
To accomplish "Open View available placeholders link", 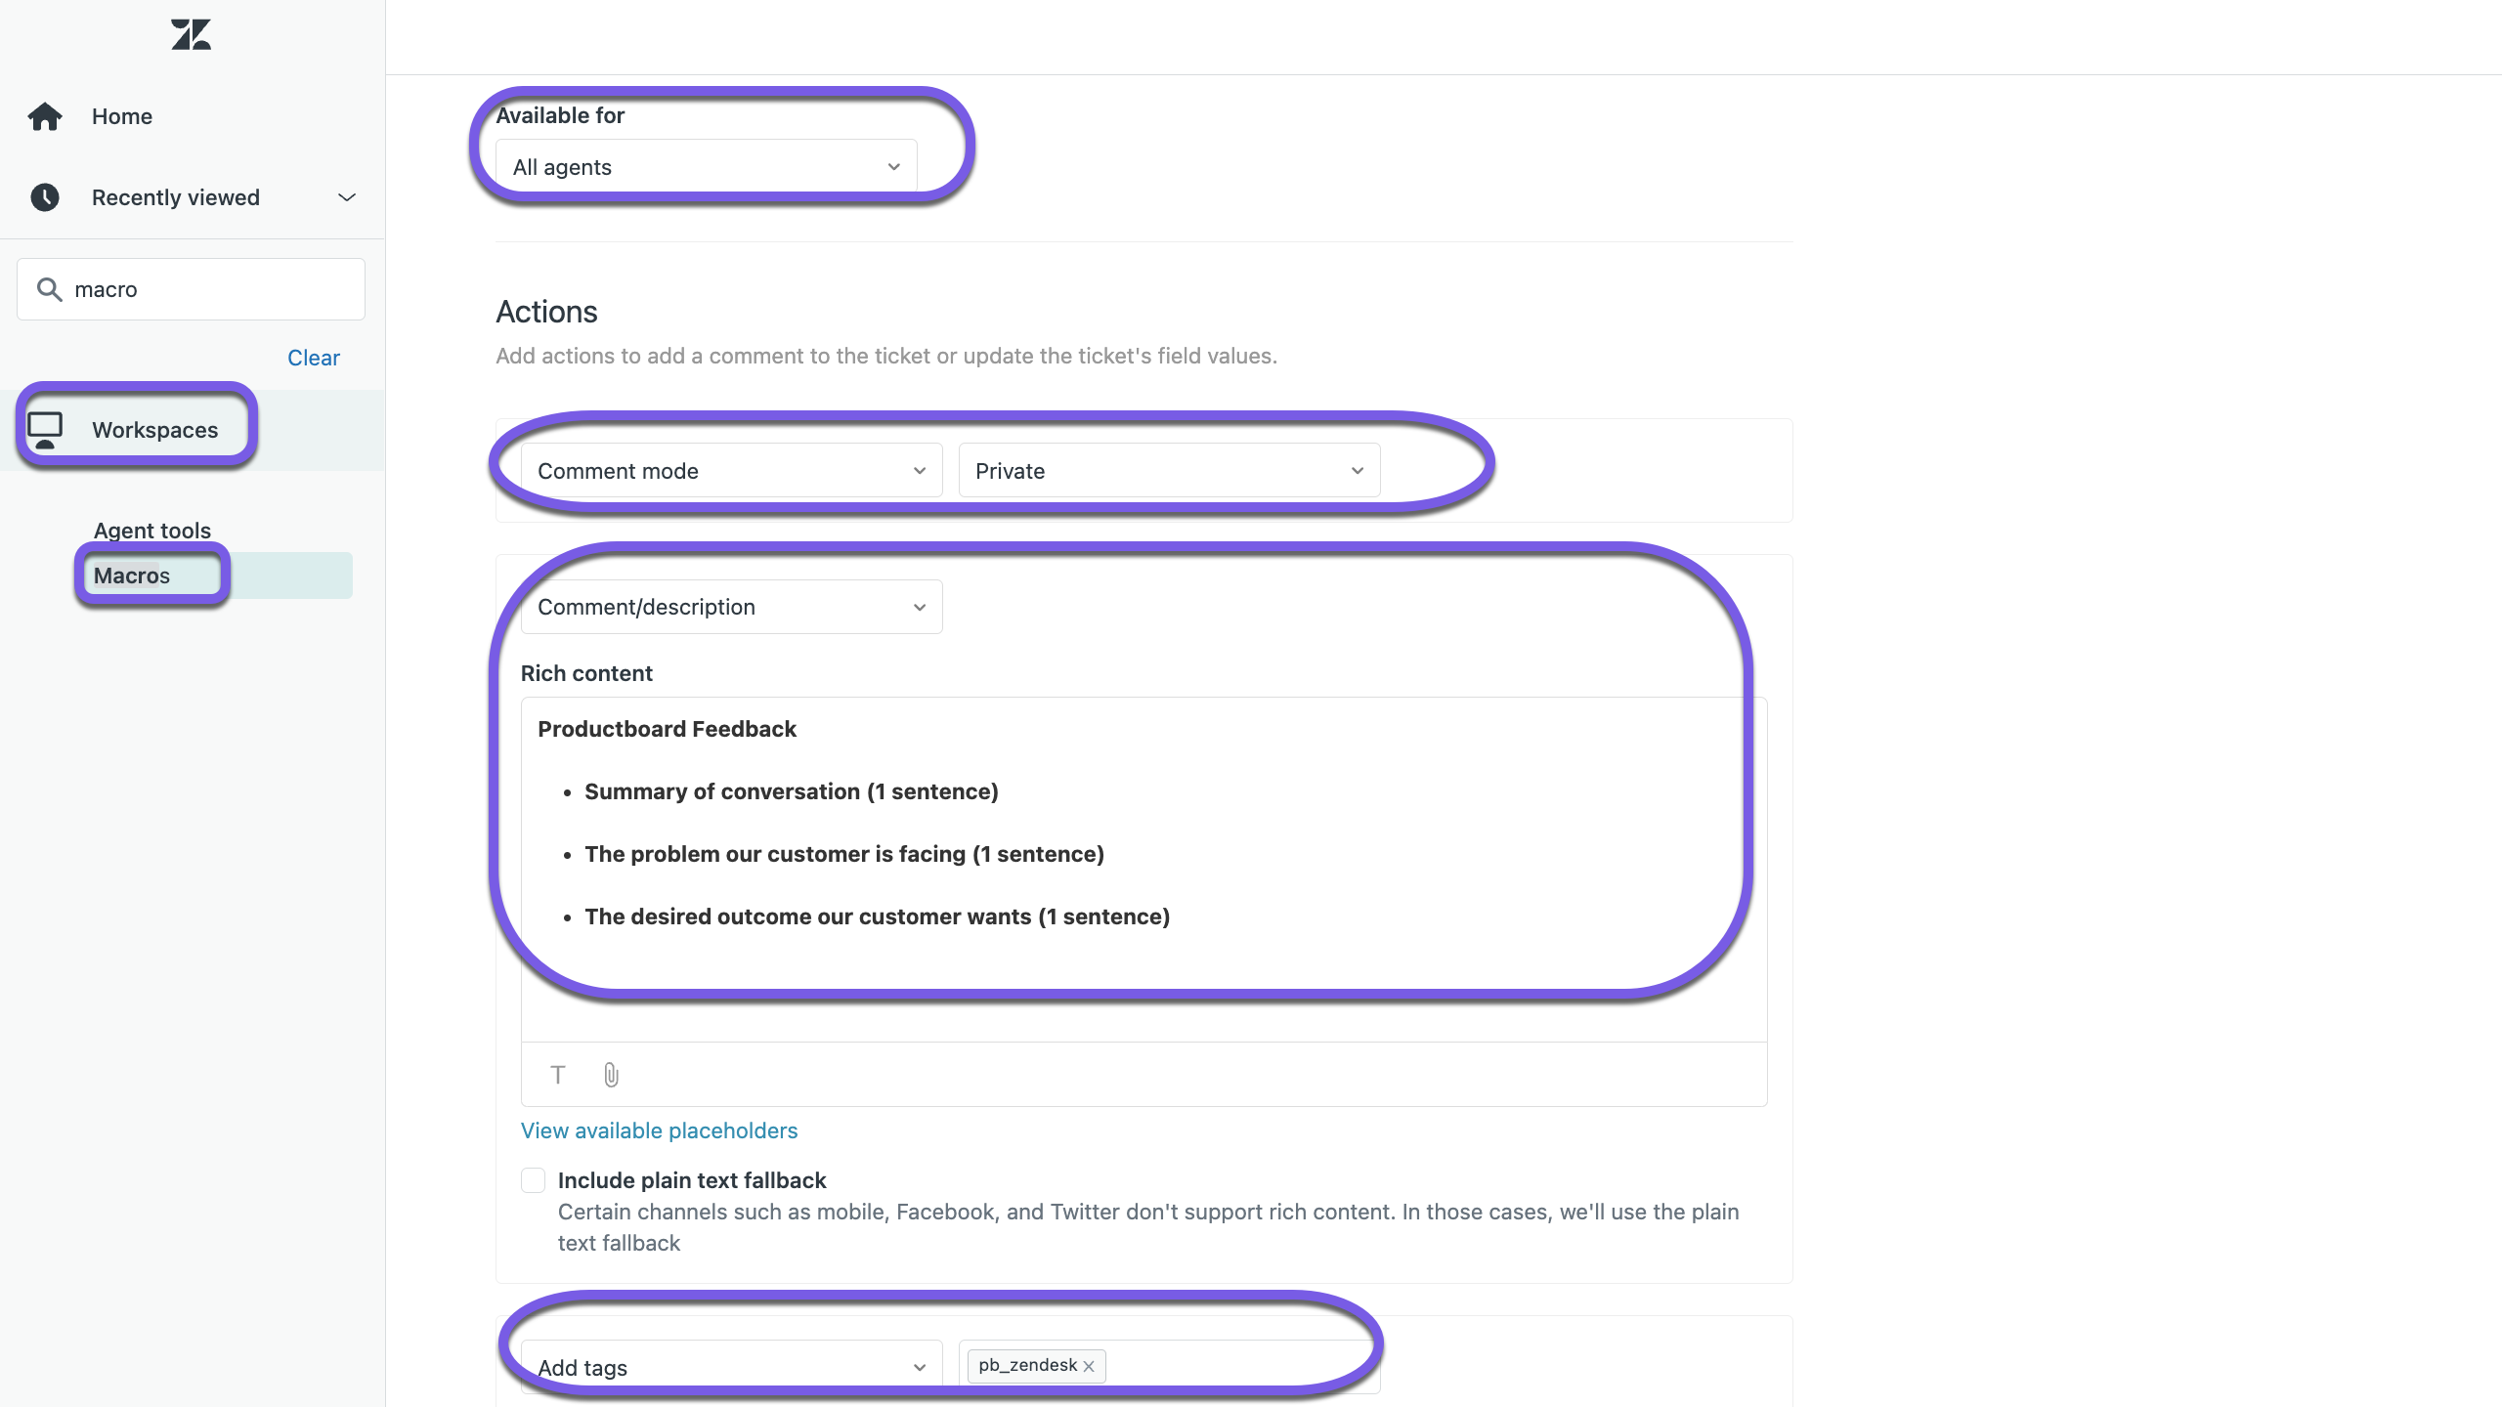I will [659, 1130].
